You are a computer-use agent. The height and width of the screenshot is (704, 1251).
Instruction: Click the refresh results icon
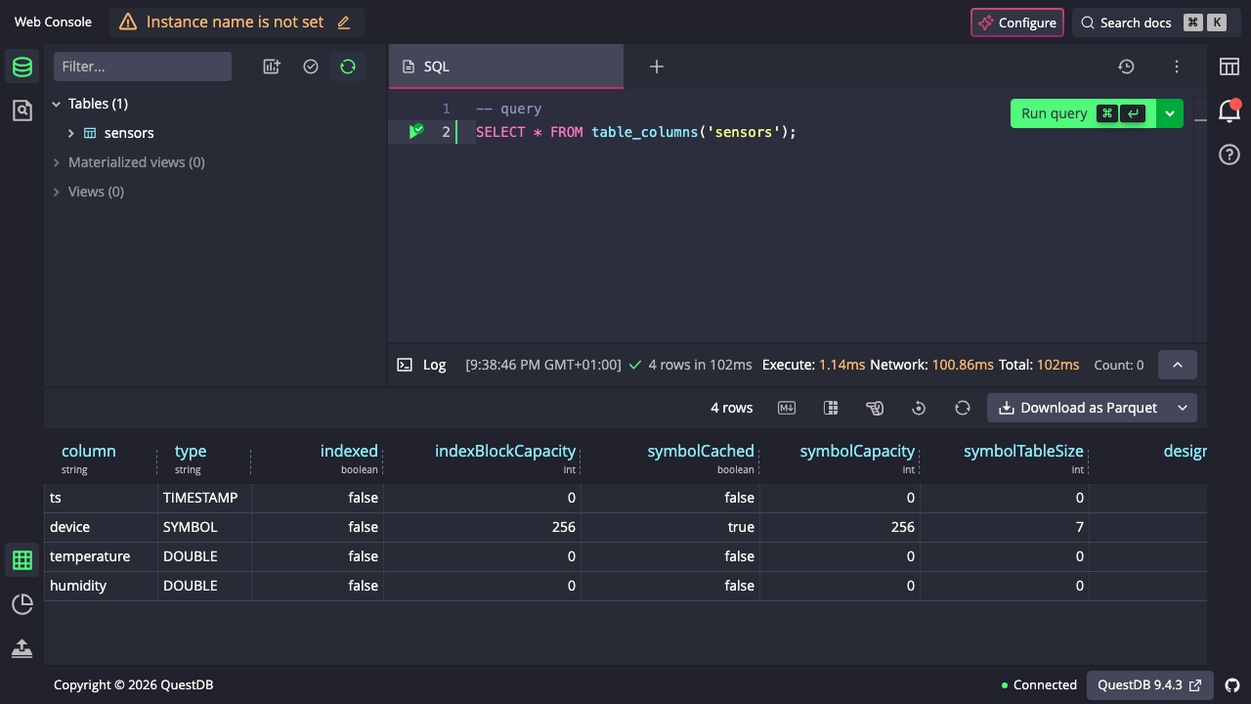pos(963,408)
